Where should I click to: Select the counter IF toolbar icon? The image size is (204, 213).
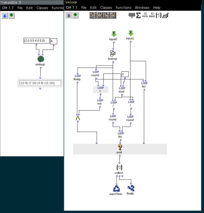(x=132, y=15)
